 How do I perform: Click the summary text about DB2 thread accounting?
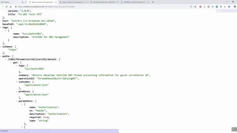coord(90,75)
